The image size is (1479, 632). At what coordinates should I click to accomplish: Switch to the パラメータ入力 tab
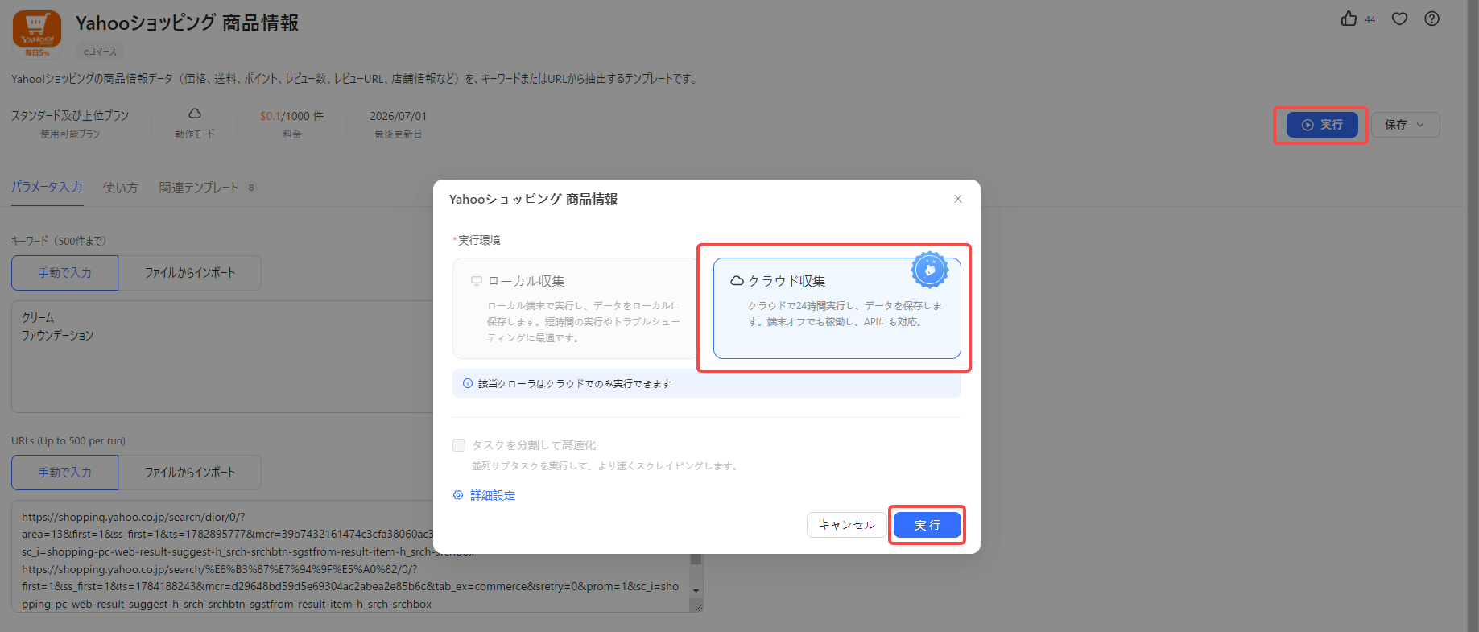point(48,188)
